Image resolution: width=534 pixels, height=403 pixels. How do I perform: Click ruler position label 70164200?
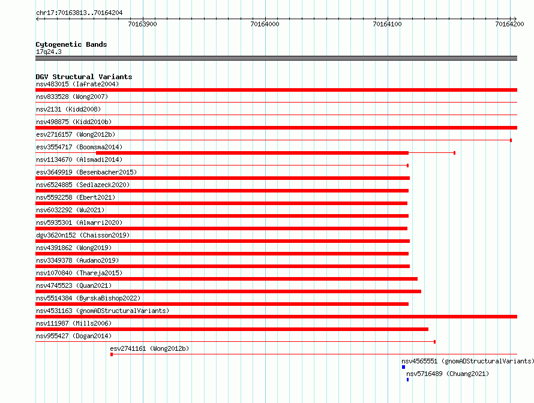coord(509,24)
